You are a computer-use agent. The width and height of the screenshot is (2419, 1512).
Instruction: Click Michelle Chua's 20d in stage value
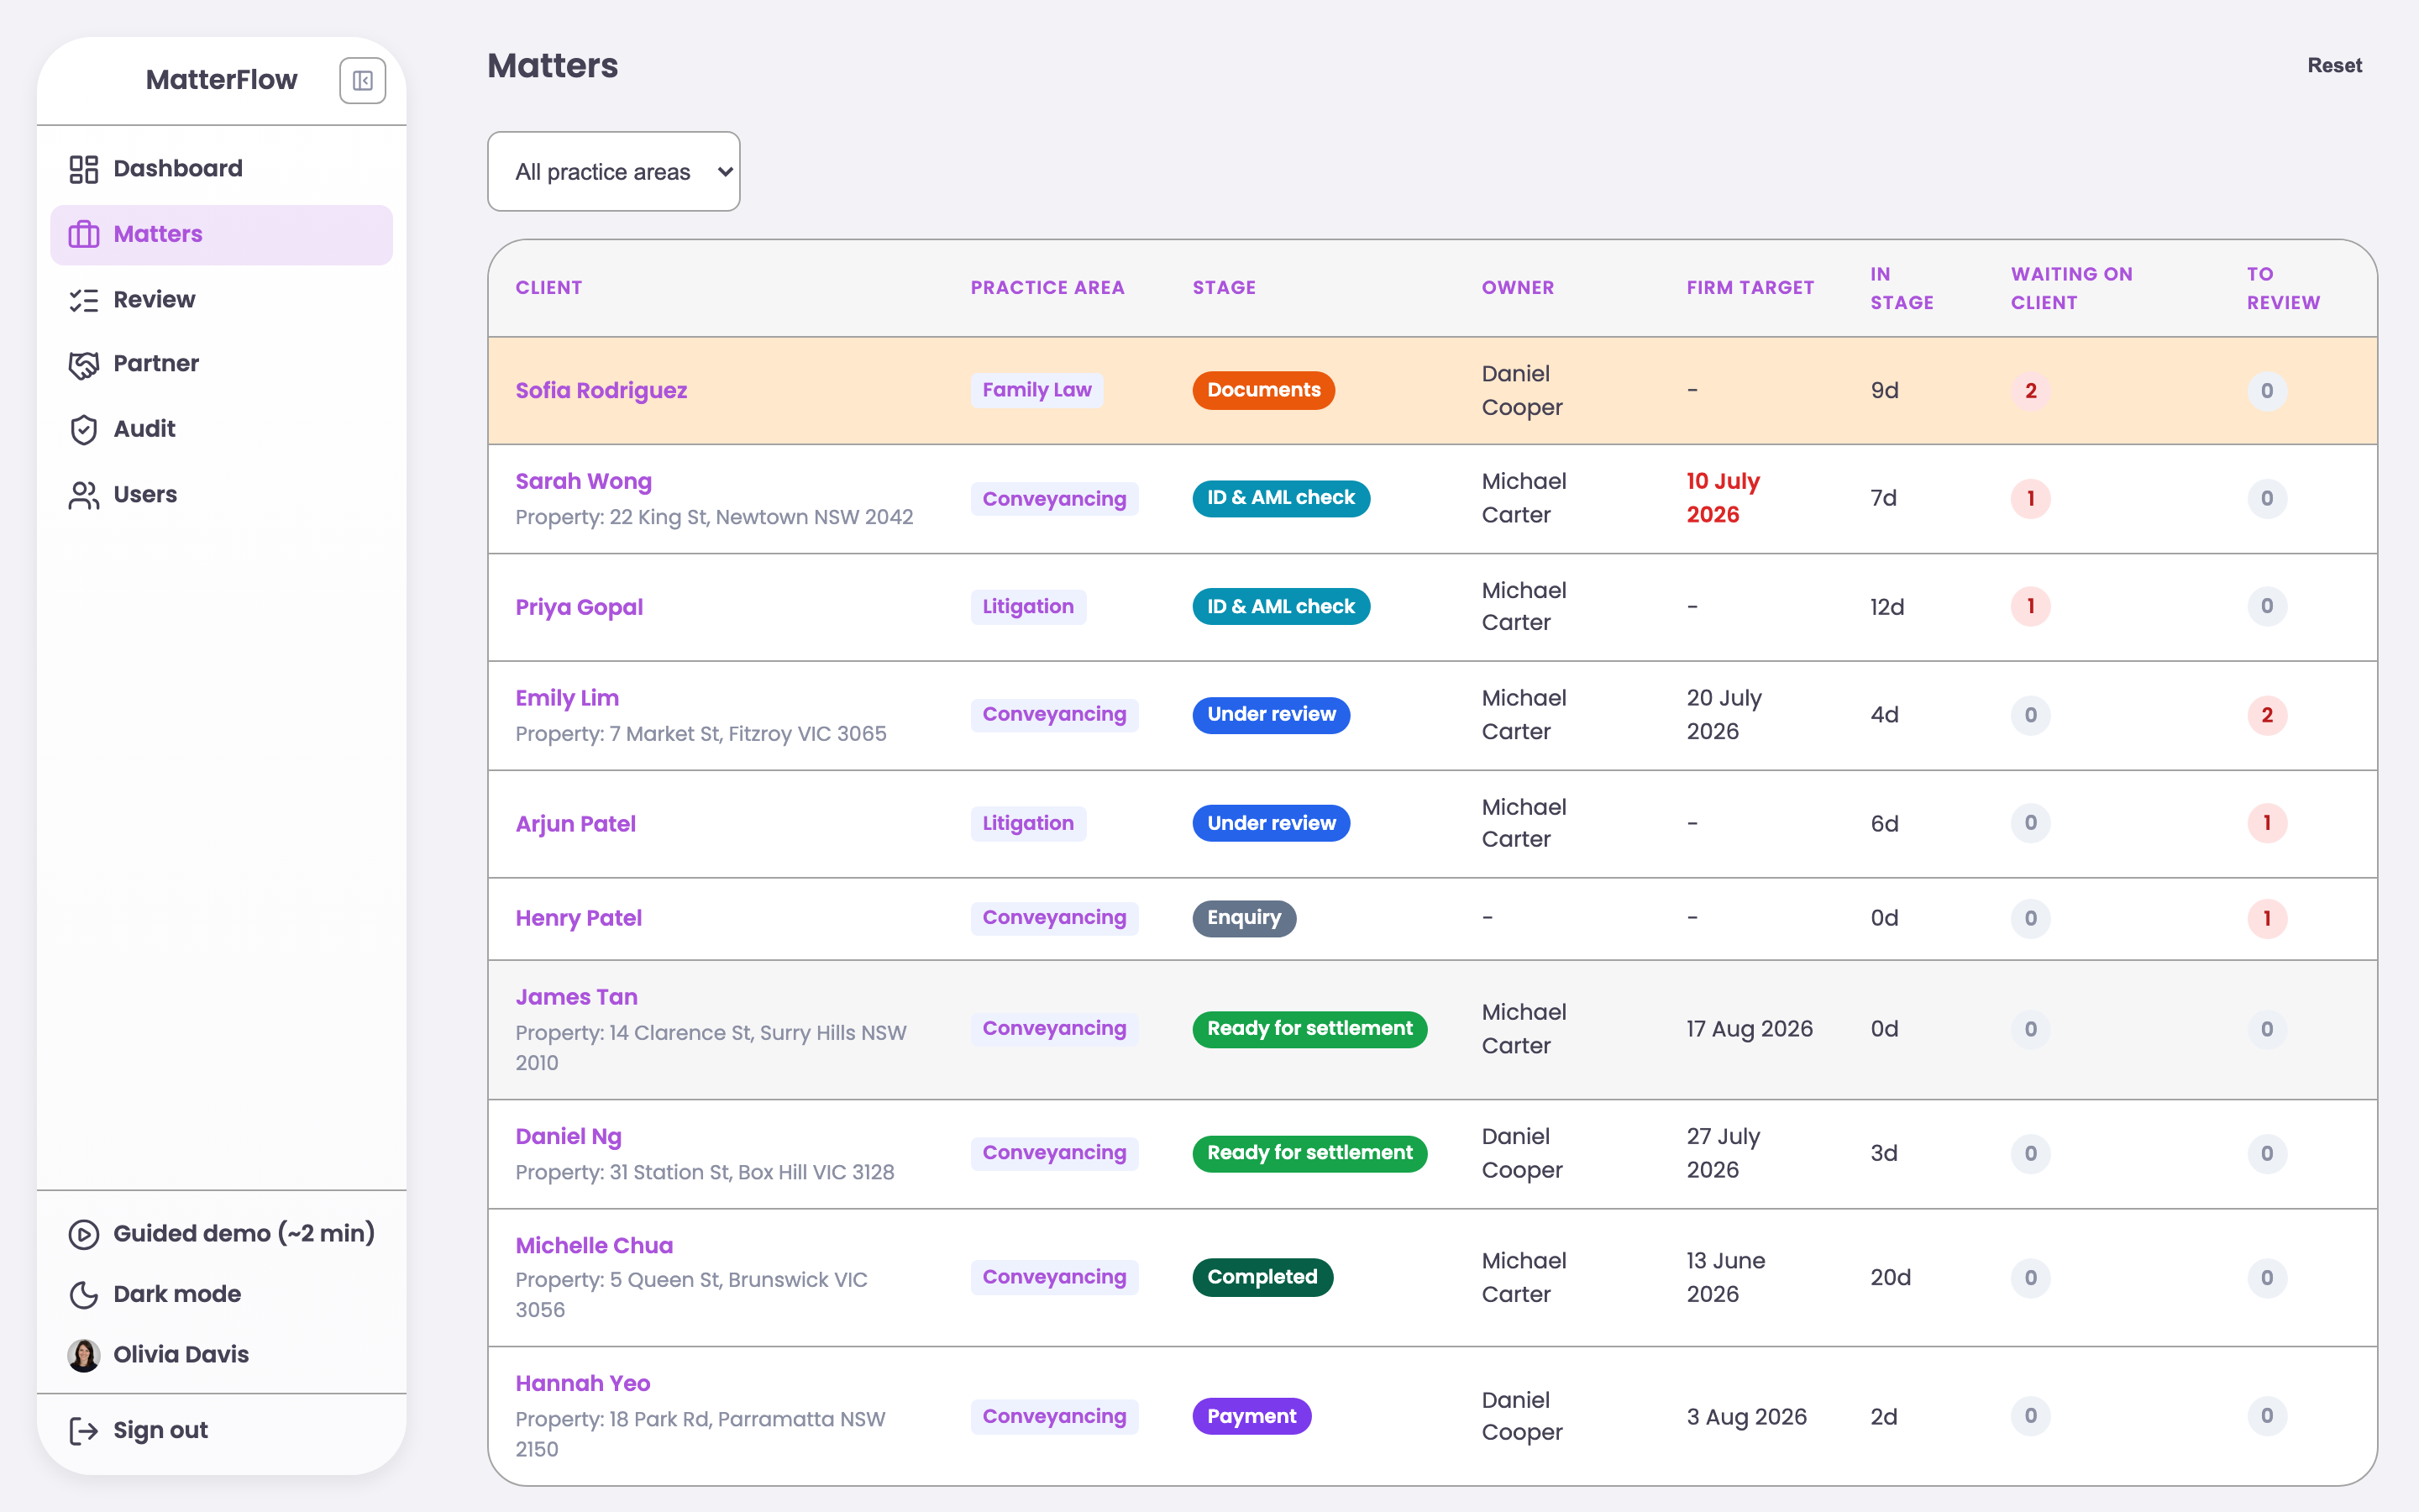(x=1890, y=1278)
